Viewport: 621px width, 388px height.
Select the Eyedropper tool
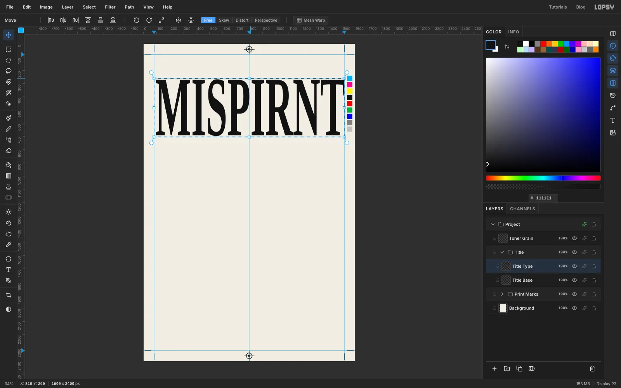(x=9, y=244)
